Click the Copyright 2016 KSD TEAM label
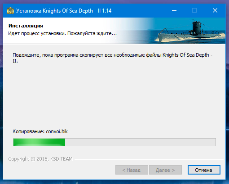229x184 pixels. pos(40,159)
